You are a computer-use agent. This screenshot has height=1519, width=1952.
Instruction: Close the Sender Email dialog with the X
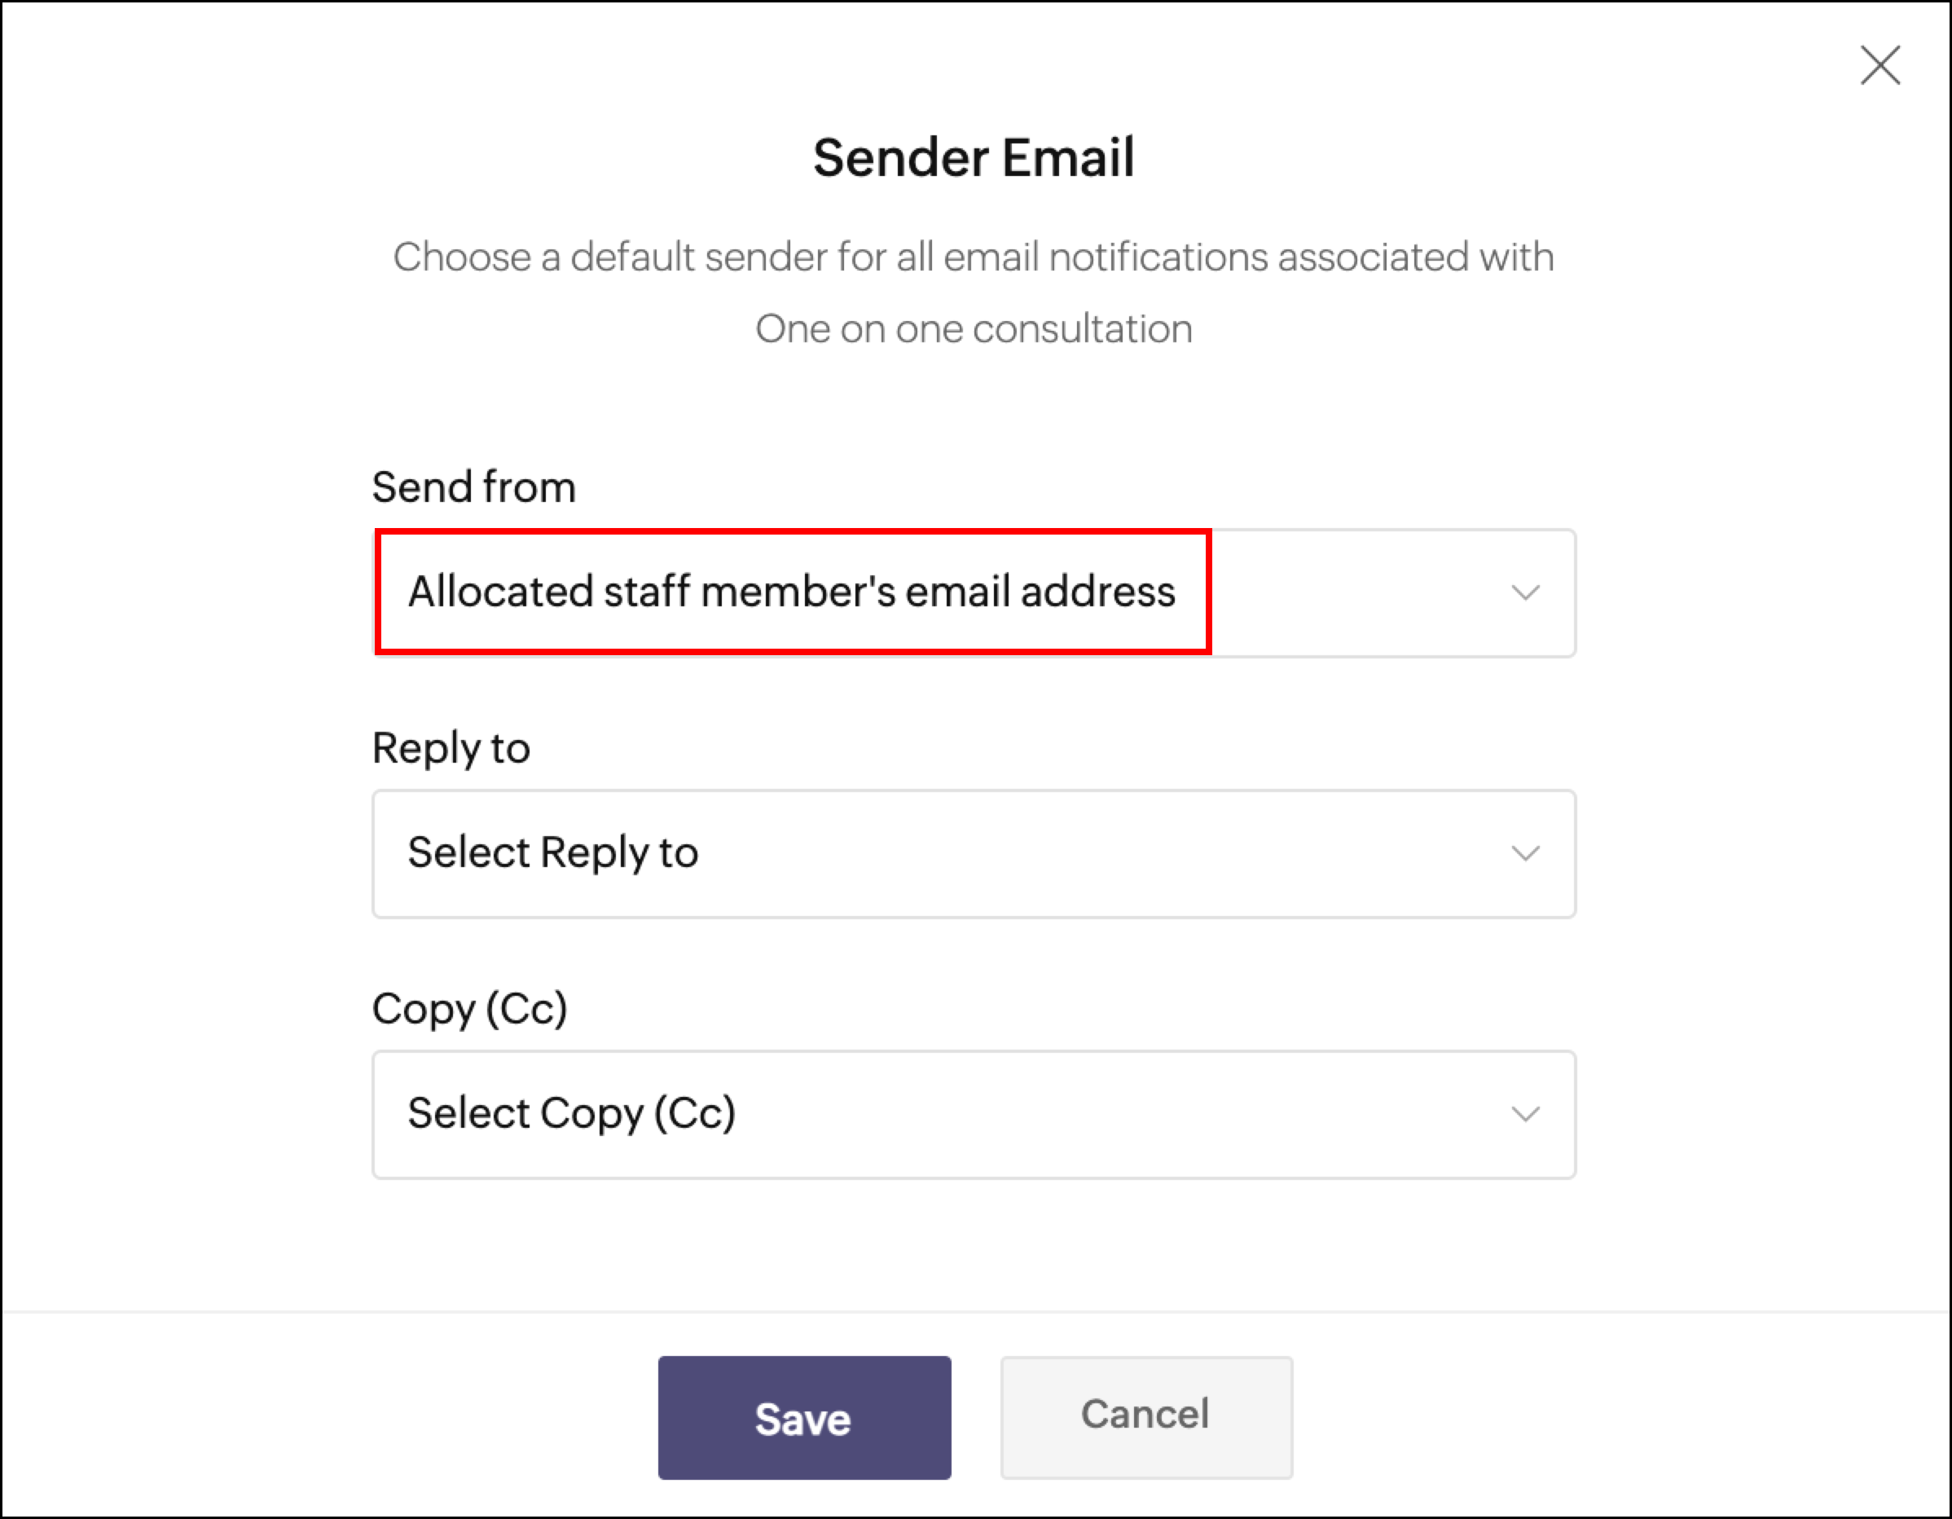(1879, 65)
